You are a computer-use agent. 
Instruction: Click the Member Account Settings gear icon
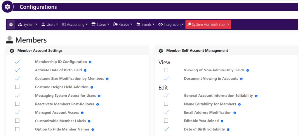pyautogui.click(x=12, y=51)
